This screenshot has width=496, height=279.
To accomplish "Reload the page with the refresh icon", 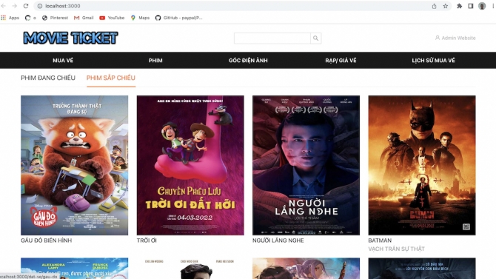I will tap(26, 6).
